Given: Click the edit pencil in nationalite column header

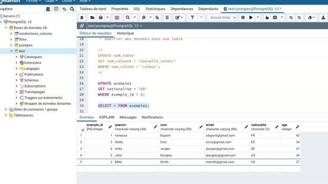Looking at the screenshot, I should click(x=277, y=127).
